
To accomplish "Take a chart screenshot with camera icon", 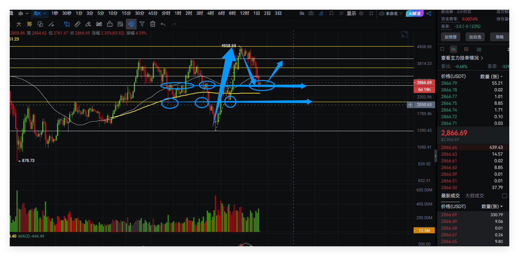I will click(311, 13).
